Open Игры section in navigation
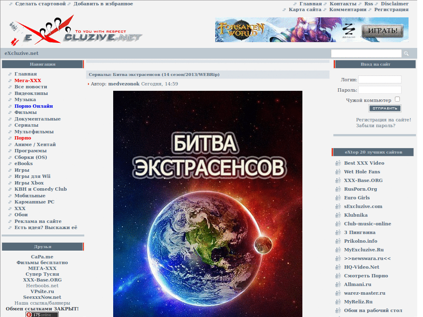The height and width of the screenshot is (317, 423). (x=22, y=170)
